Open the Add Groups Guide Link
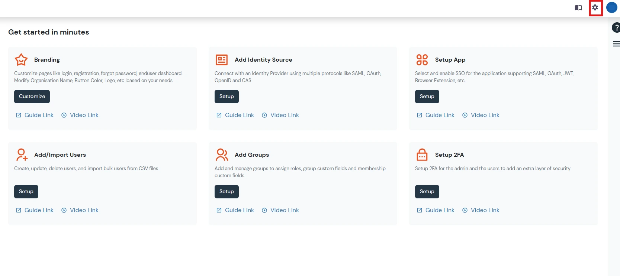The image size is (620, 276). coord(239,210)
